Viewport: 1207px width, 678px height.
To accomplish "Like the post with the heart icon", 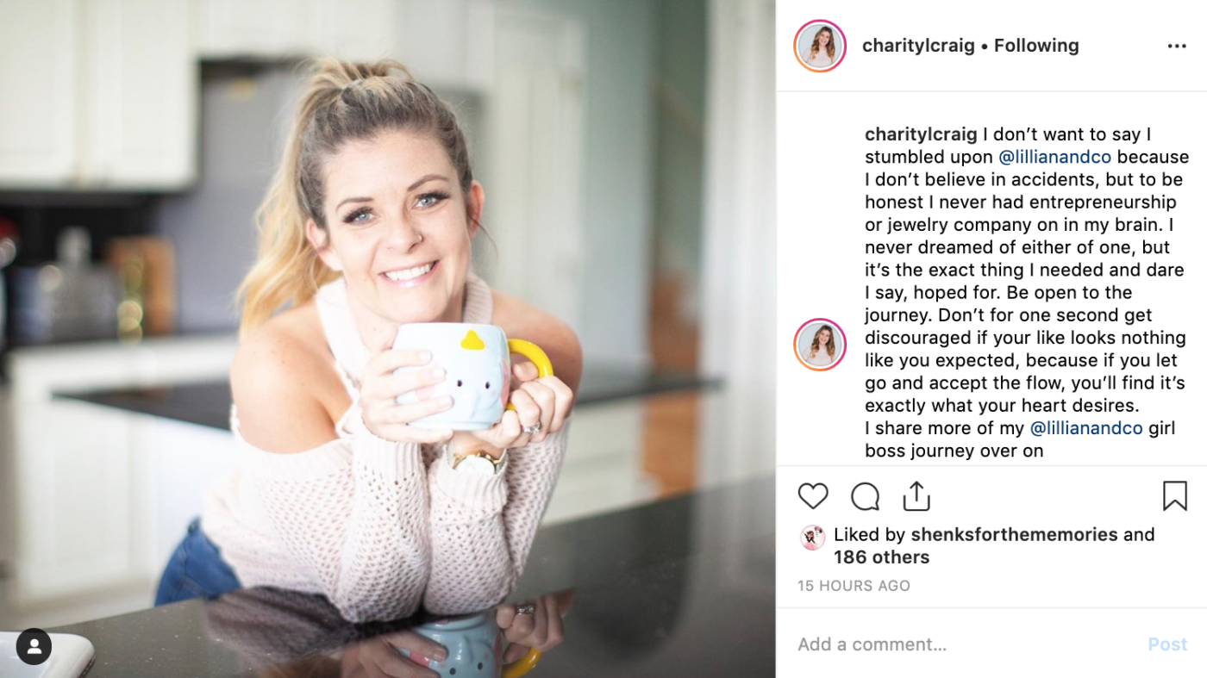I will tap(812, 496).
